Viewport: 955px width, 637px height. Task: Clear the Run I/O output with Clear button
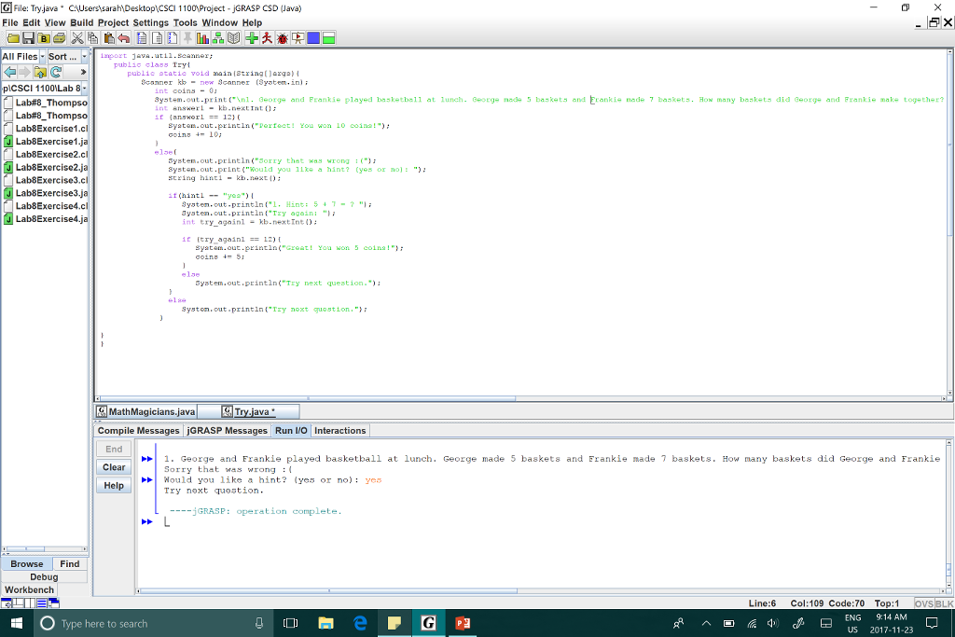coord(113,467)
